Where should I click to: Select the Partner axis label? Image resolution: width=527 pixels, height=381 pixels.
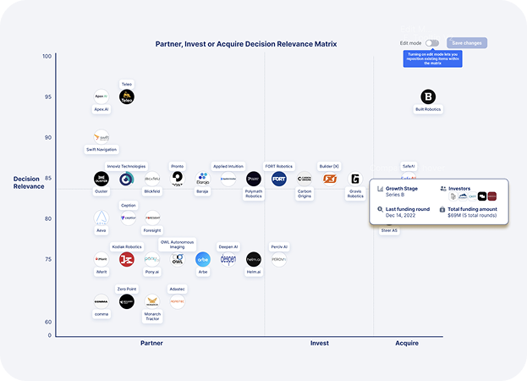point(151,343)
